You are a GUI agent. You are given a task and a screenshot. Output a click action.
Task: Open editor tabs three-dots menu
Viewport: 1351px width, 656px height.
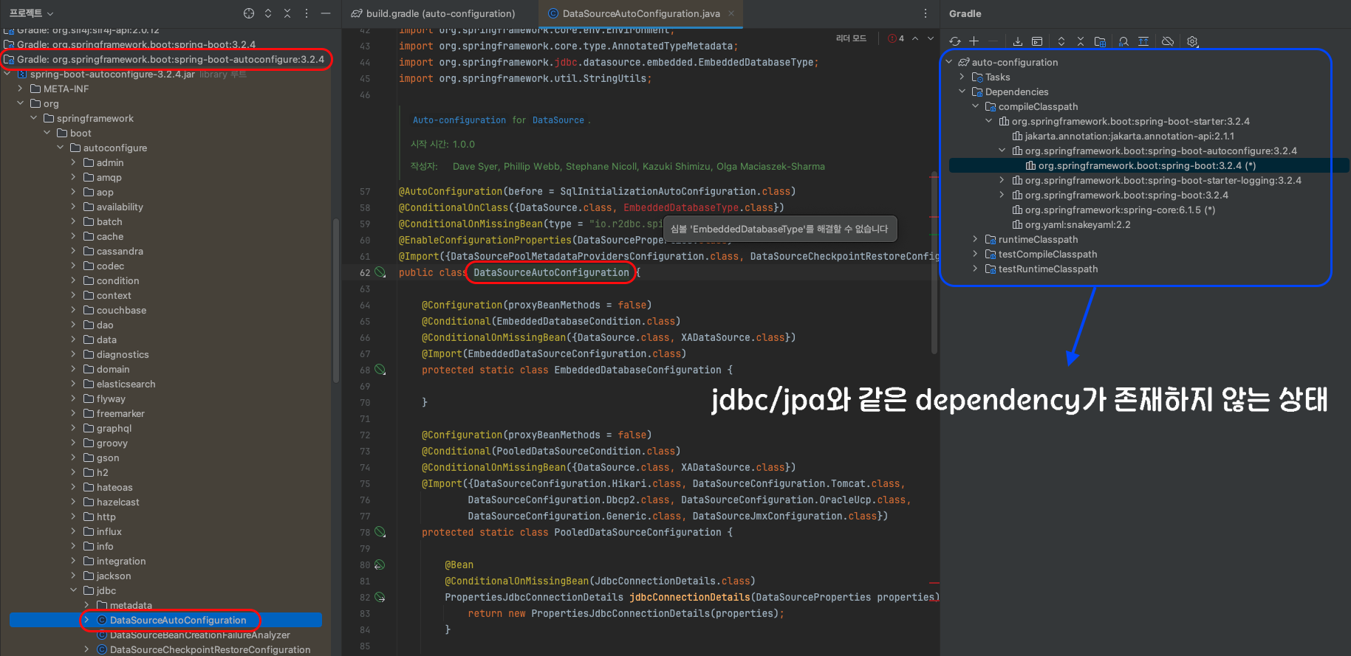(926, 13)
